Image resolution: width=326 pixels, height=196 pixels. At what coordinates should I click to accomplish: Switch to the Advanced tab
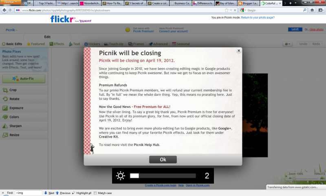158,44
